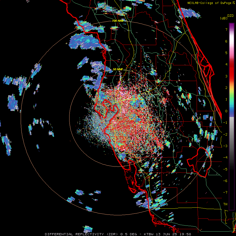Click the 7 value on color scale
This screenshot has width=236, height=236.
[226, 29]
